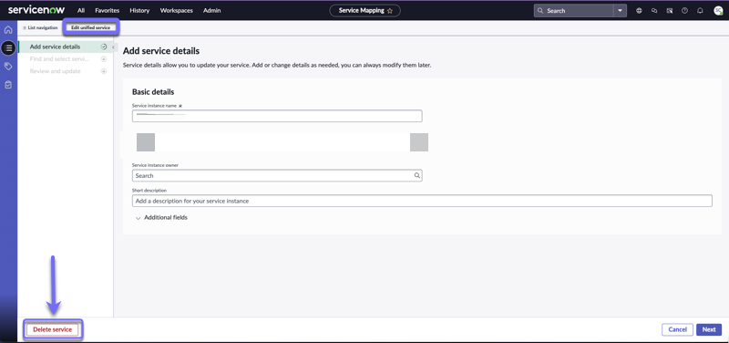Click the Service instance owner search field
This screenshot has height=343, width=729.
[x=277, y=175]
